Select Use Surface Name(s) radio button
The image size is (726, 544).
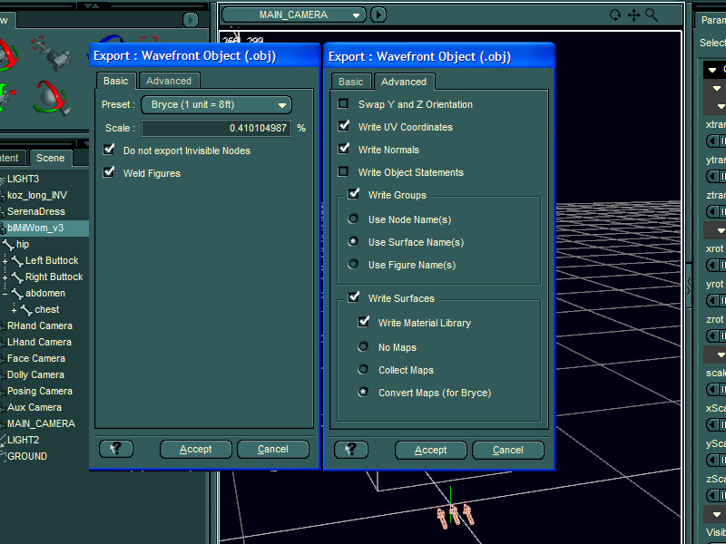tap(353, 241)
